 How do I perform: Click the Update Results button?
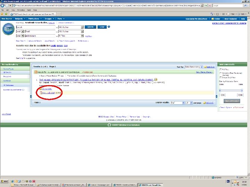[232, 101]
